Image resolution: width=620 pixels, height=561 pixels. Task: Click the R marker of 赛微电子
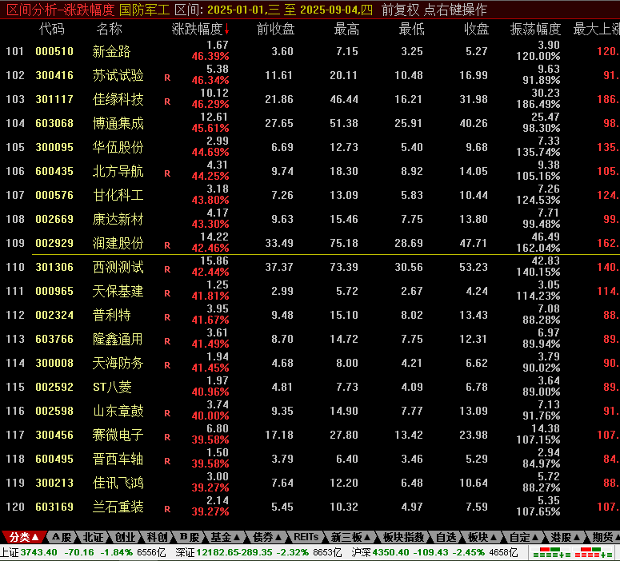[167, 437]
